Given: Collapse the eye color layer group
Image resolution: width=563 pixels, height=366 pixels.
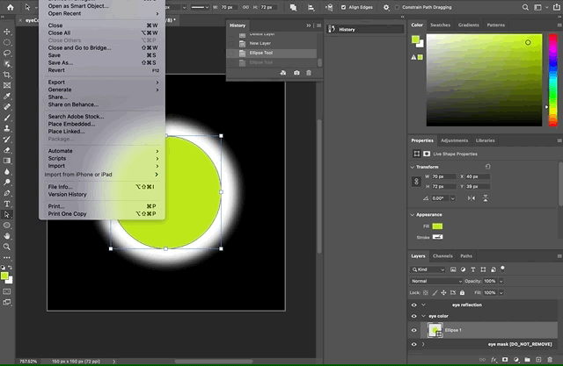Looking at the screenshot, I should (423, 316).
